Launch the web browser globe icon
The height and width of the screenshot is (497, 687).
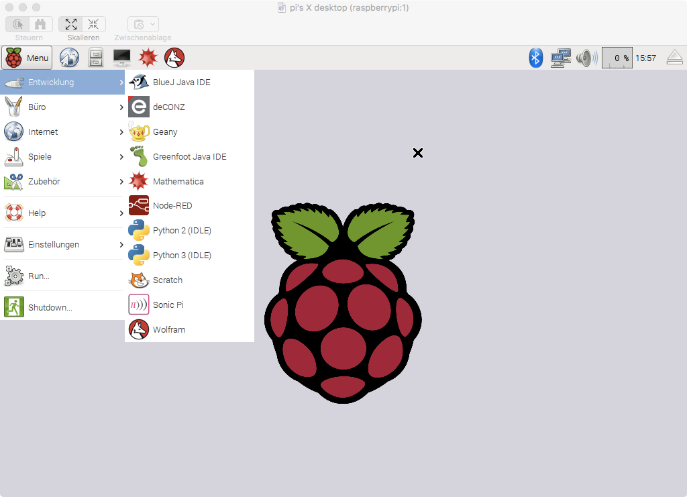(x=69, y=58)
